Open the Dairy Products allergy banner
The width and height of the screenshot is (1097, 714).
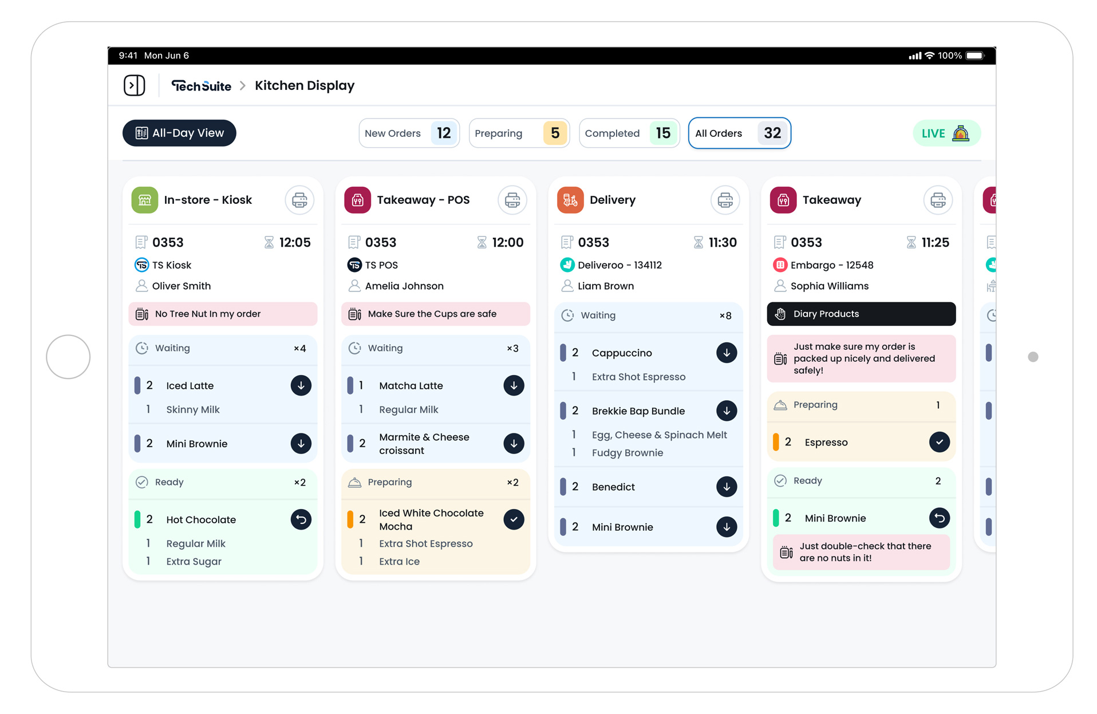point(861,314)
